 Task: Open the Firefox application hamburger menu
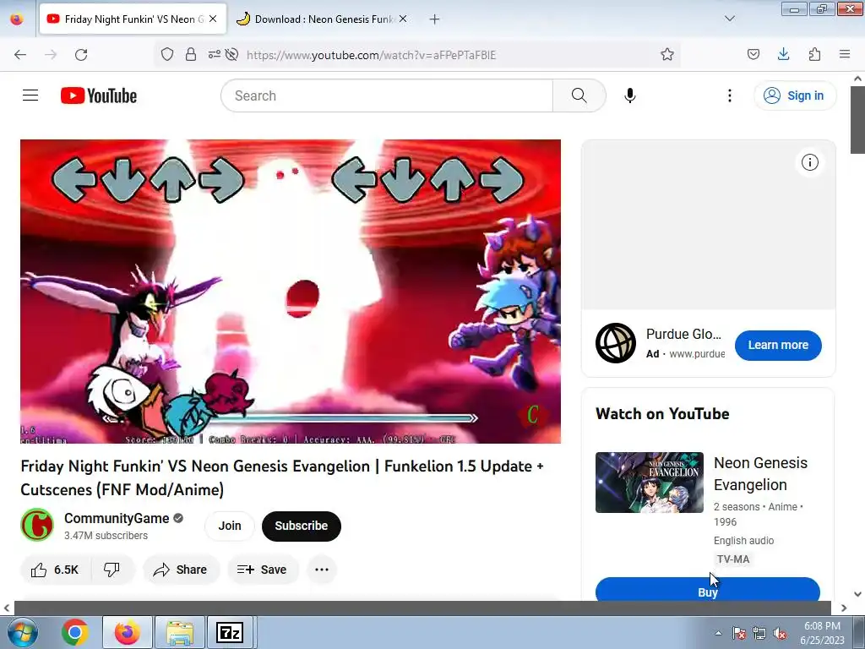pyautogui.click(x=845, y=54)
